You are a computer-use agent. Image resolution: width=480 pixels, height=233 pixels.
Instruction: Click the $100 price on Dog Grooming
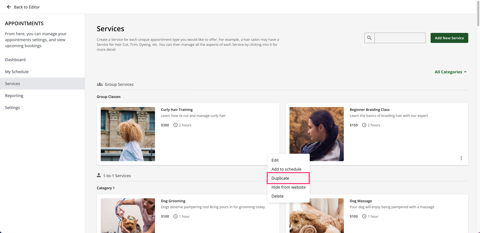coord(165,216)
